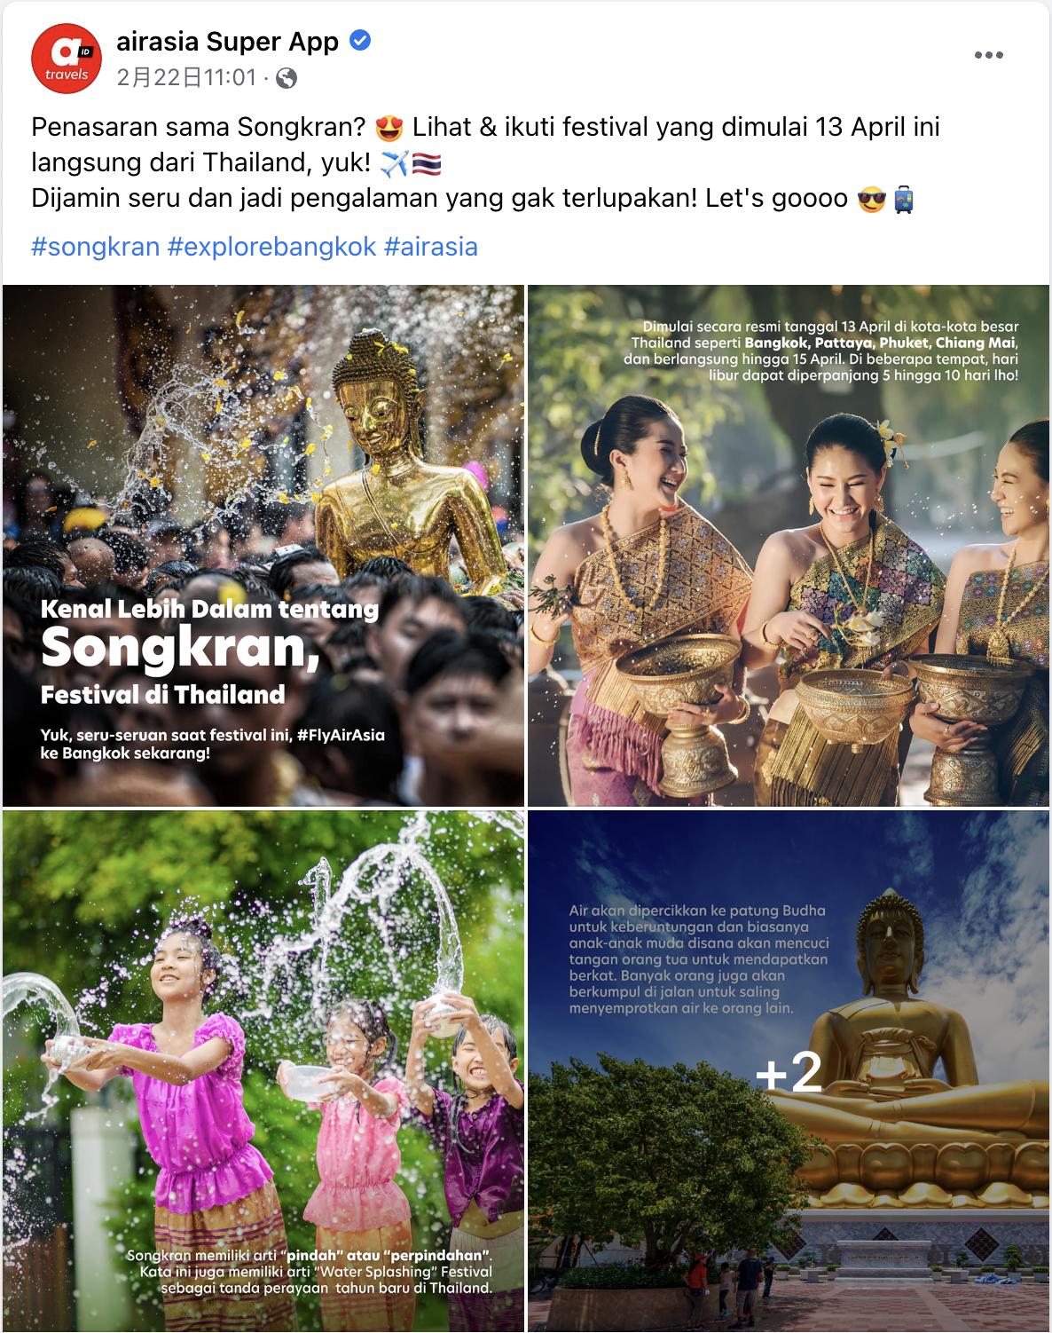This screenshot has height=1333, width=1052.
Task: Open the airasia travels profile picture
Action: point(67,59)
